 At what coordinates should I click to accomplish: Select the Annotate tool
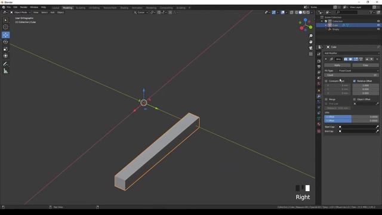(5, 64)
